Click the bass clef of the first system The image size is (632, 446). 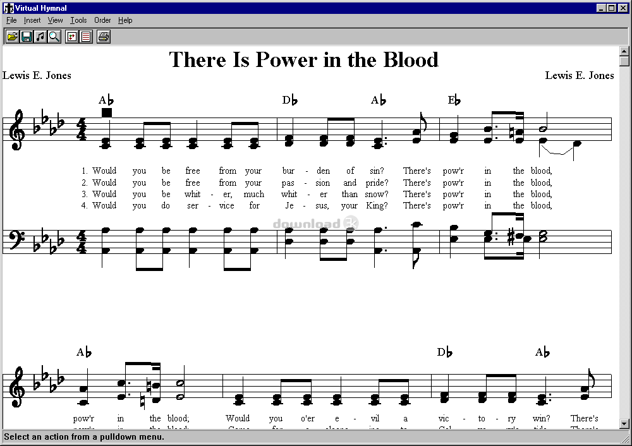pyautogui.click(x=18, y=239)
